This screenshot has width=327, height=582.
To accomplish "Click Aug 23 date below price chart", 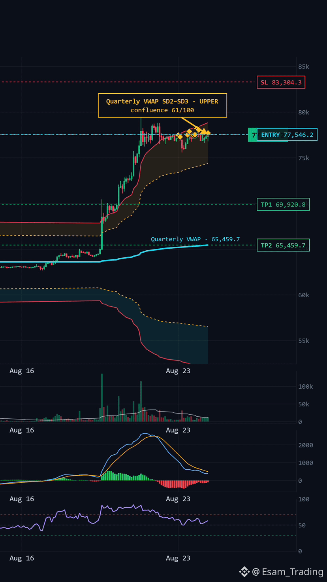I will [178, 371].
